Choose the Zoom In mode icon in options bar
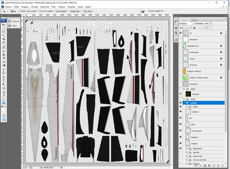The height and width of the screenshot is (169, 230). pos(12,11)
